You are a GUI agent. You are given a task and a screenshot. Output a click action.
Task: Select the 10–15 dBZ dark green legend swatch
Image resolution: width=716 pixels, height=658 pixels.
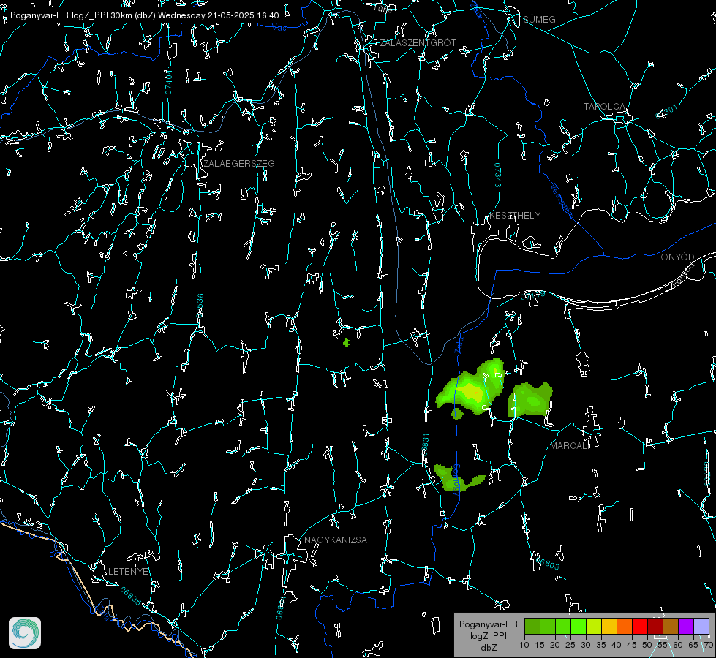pyautogui.click(x=532, y=626)
